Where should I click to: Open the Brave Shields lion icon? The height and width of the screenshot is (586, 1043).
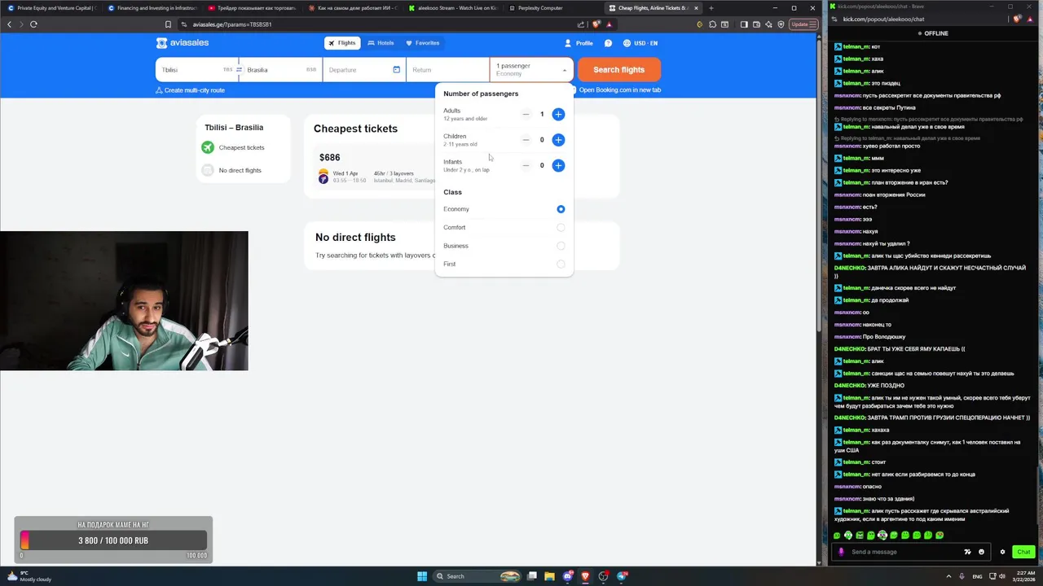click(596, 24)
